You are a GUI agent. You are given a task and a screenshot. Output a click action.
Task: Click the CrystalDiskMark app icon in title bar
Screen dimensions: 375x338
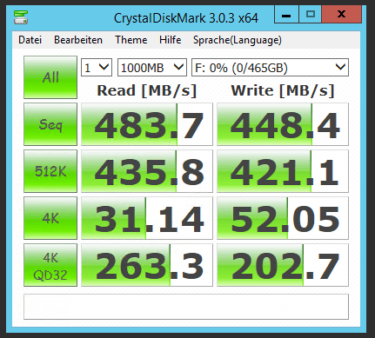click(x=21, y=17)
